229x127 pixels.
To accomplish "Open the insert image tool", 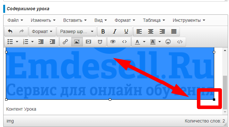I will pyautogui.click(x=77, y=42).
